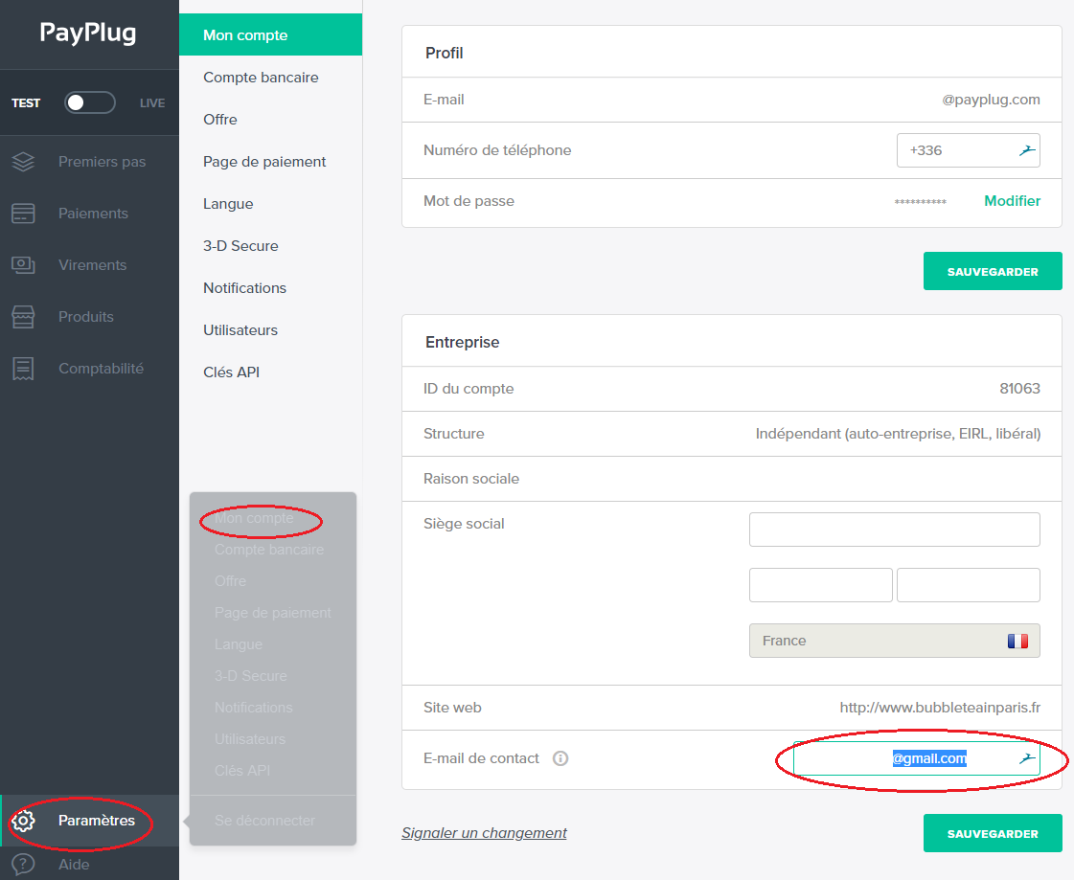
Task: Open Virements via its banknote icon
Action: 23,265
